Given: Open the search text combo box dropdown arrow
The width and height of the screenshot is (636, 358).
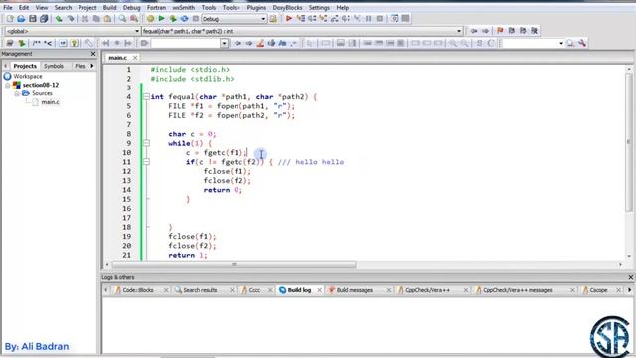Looking at the screenshot, I should click(224, 43).
